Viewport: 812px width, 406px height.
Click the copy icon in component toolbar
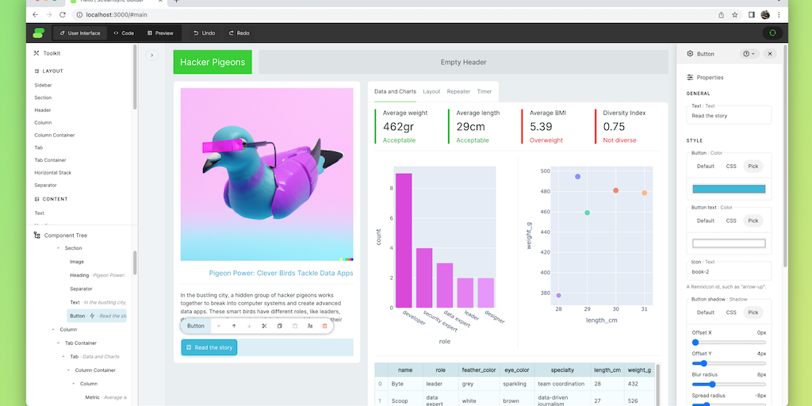point(279,326)
